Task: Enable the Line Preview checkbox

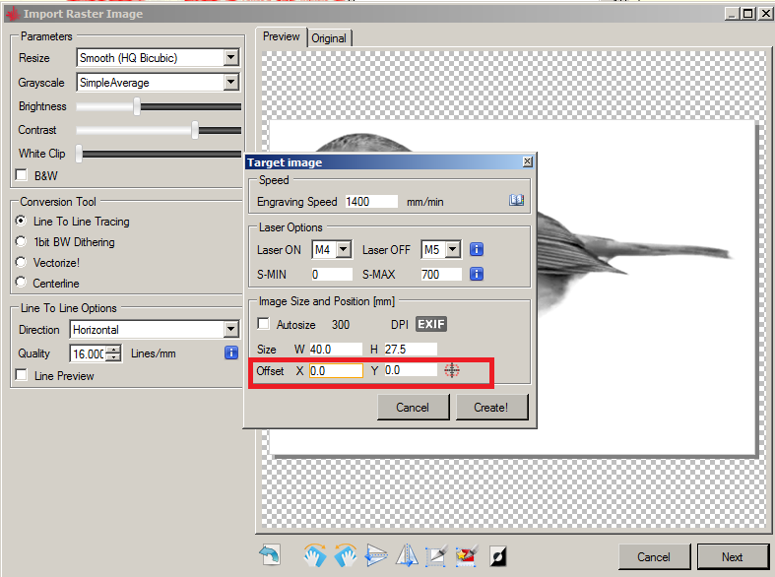Action: 22,375
